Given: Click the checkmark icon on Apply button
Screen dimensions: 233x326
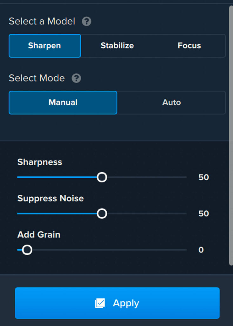Looking at the screenshot, I should (100, 303).
